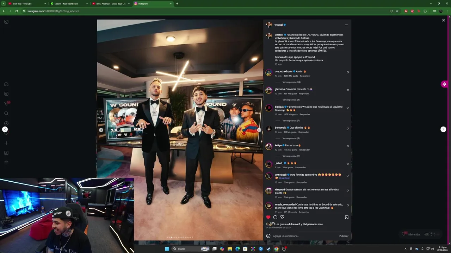Expand 'Ver respuestas (5)' under belosmaki
This screenshot has height=253, width=451.
(291, 138)
